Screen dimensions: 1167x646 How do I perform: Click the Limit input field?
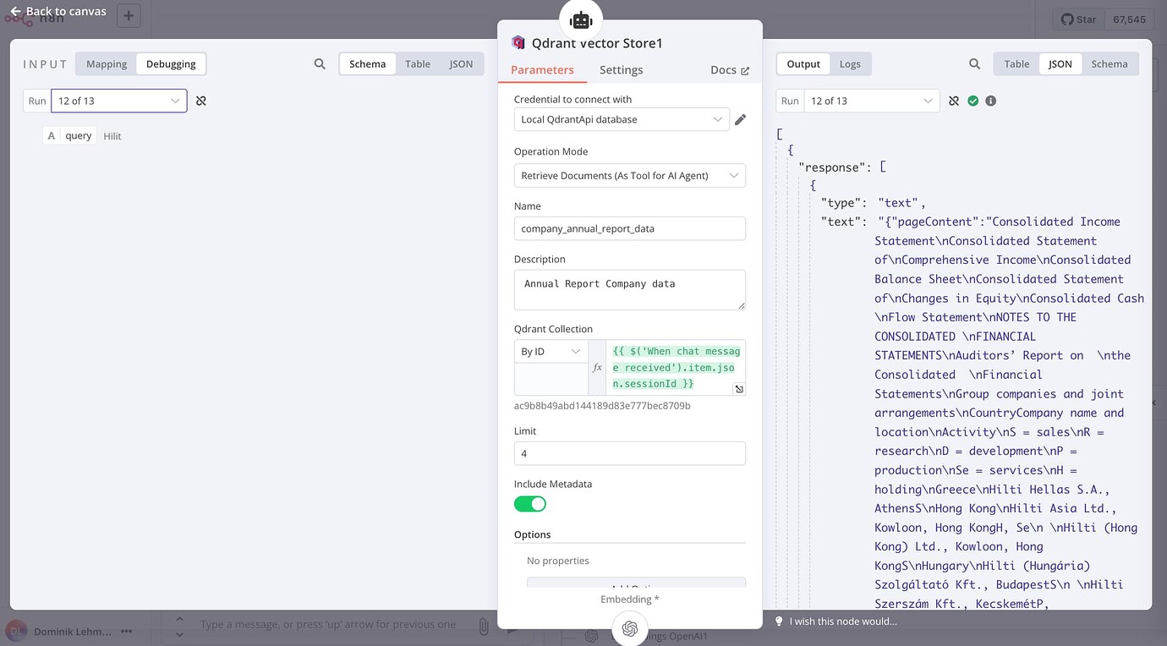click(x=630, y=453)
